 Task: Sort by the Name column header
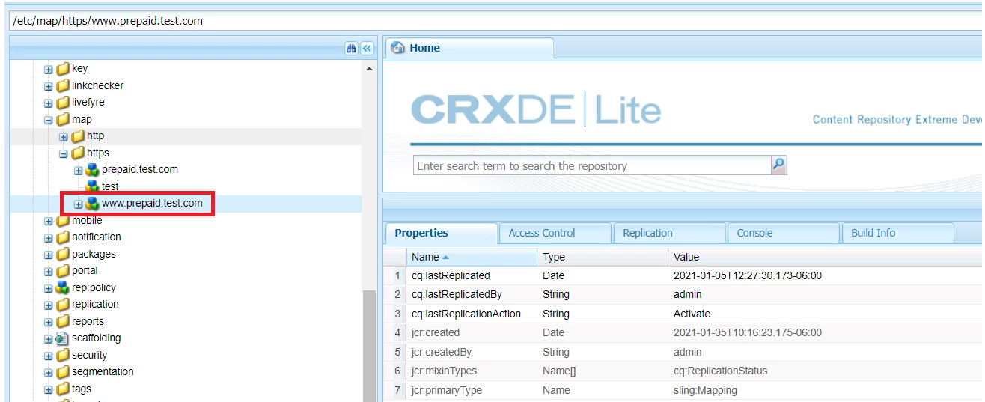click(x=472, y=257)
